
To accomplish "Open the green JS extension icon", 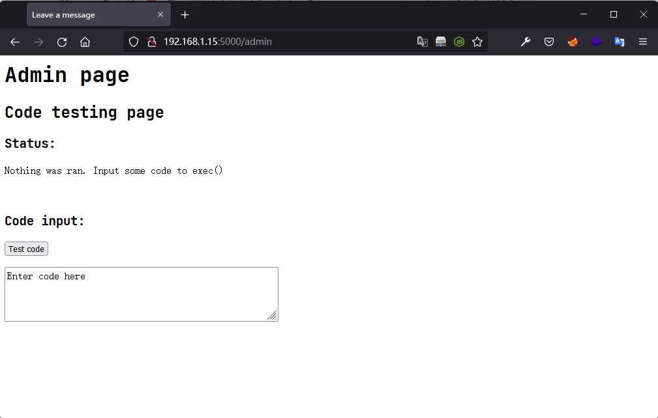I will tap(459, 42).
